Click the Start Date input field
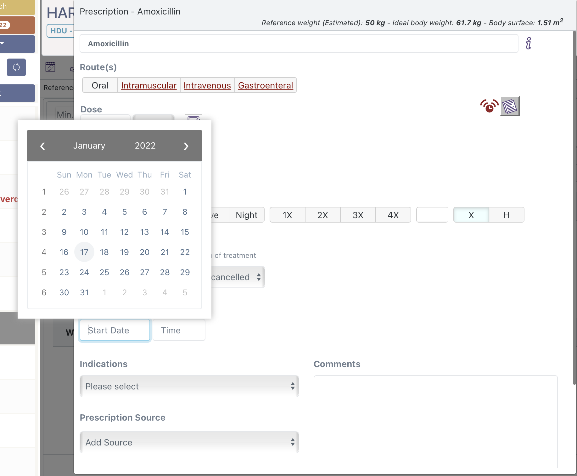 click(115, 330)
